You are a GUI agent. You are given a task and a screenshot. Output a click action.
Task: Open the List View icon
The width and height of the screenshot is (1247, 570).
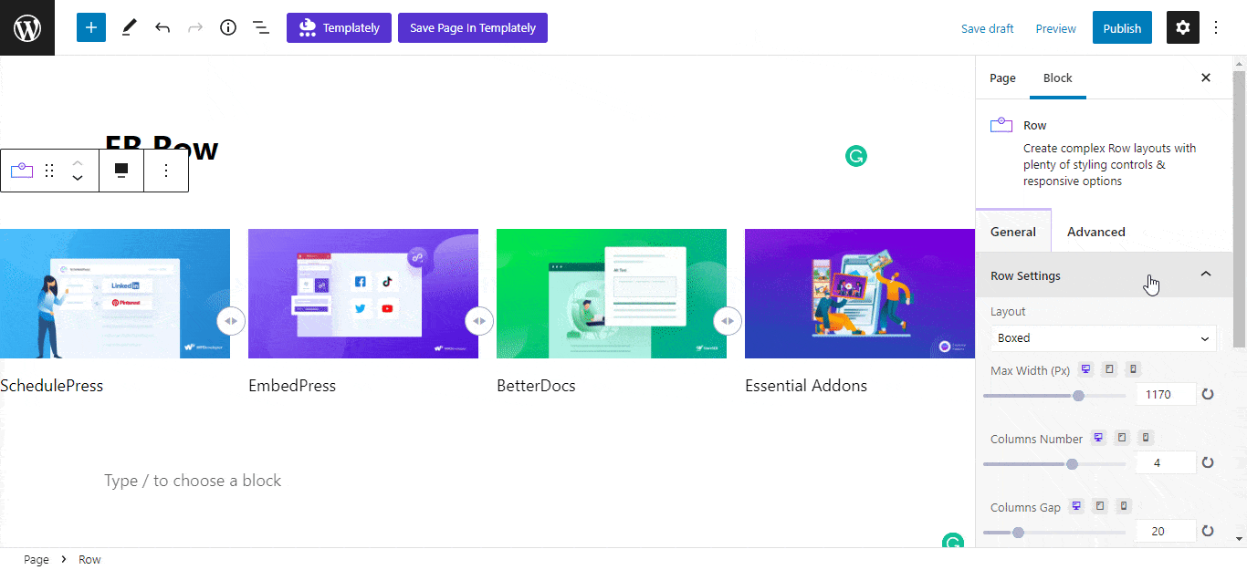tap(261, 27)
